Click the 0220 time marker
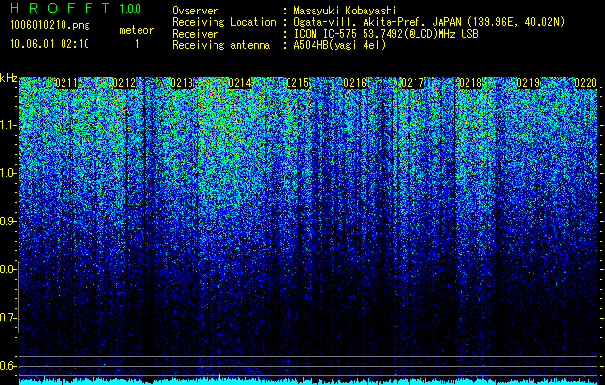 [586, 83]
